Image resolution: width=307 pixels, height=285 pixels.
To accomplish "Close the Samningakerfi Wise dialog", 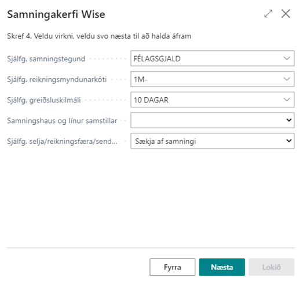I will [x=286, y=14].
